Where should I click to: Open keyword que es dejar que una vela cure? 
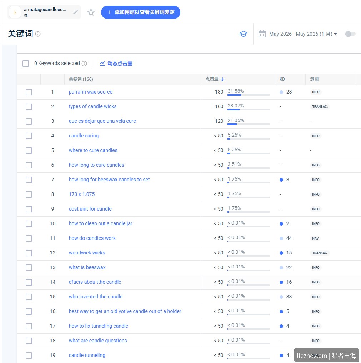click(x=102, y=121)
